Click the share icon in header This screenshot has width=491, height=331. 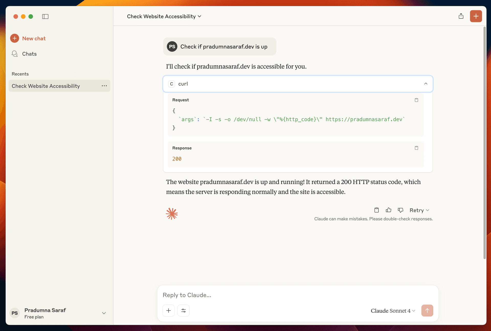click(x=461, y=16)
